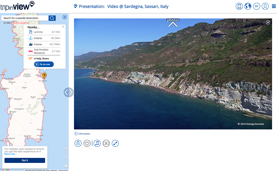Image resolution: width=277 pixels, height=171 pixels.
Task: Expand the photos panel chevron
Action: (173, 24)
